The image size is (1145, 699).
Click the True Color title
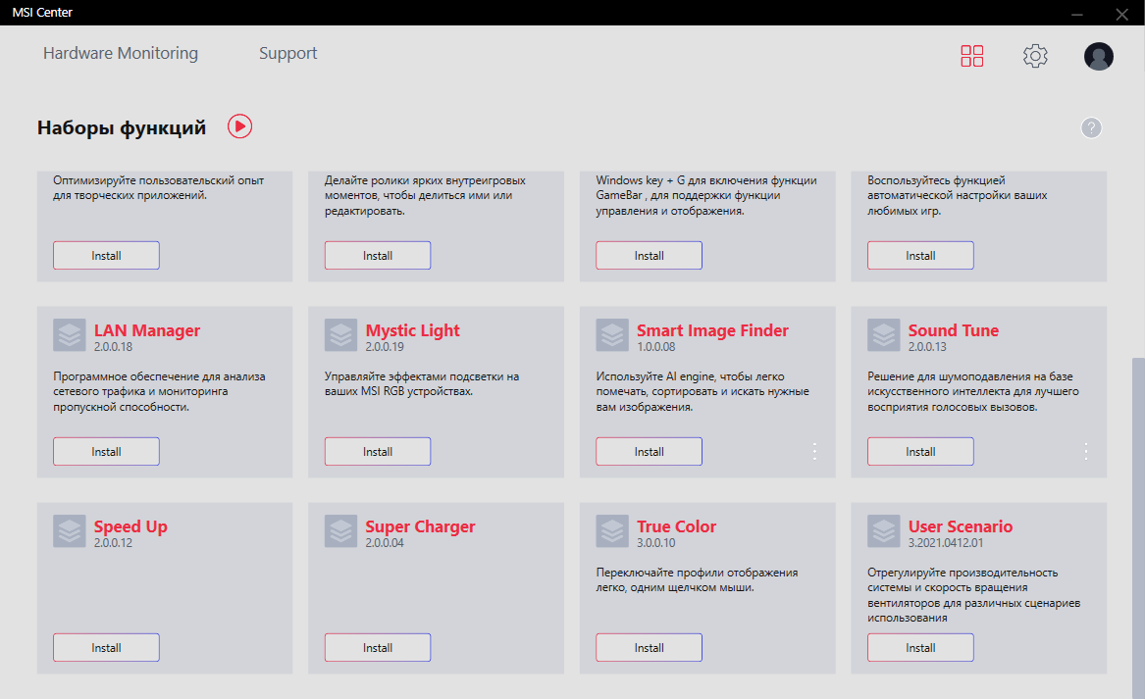676,526
